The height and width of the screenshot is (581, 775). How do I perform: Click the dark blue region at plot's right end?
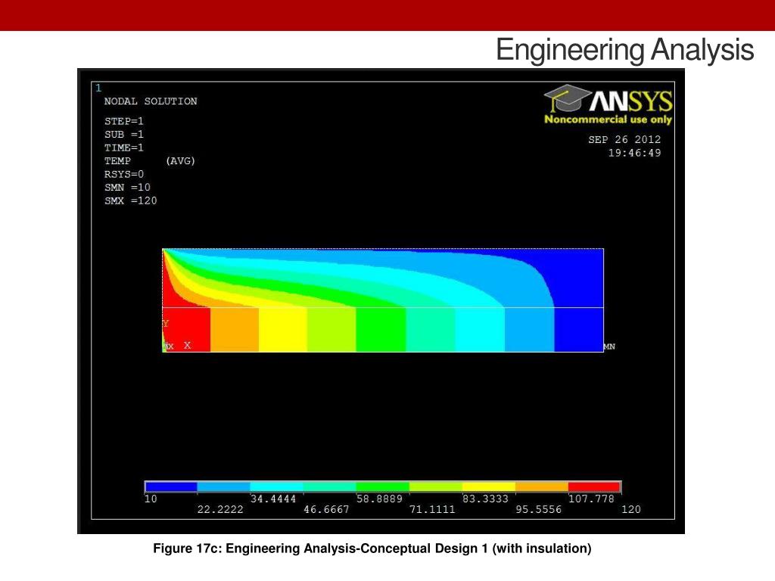(x=579, y=300)
